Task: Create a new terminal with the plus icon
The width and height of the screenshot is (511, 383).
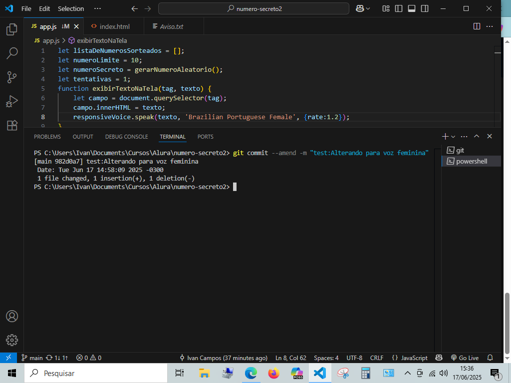Action: (445, 137)
